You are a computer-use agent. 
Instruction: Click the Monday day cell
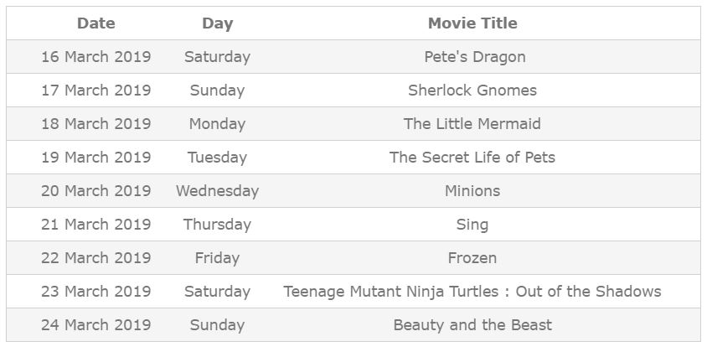click(x=217, y=124)
